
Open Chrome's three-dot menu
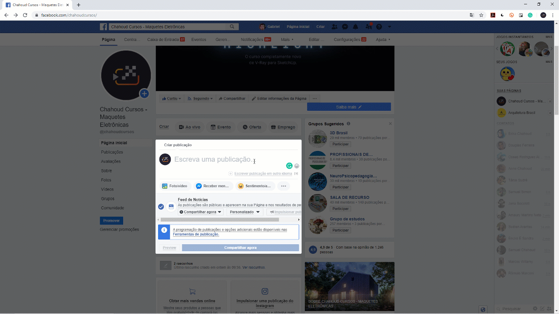pyautogui.click(x=553, y=15)
